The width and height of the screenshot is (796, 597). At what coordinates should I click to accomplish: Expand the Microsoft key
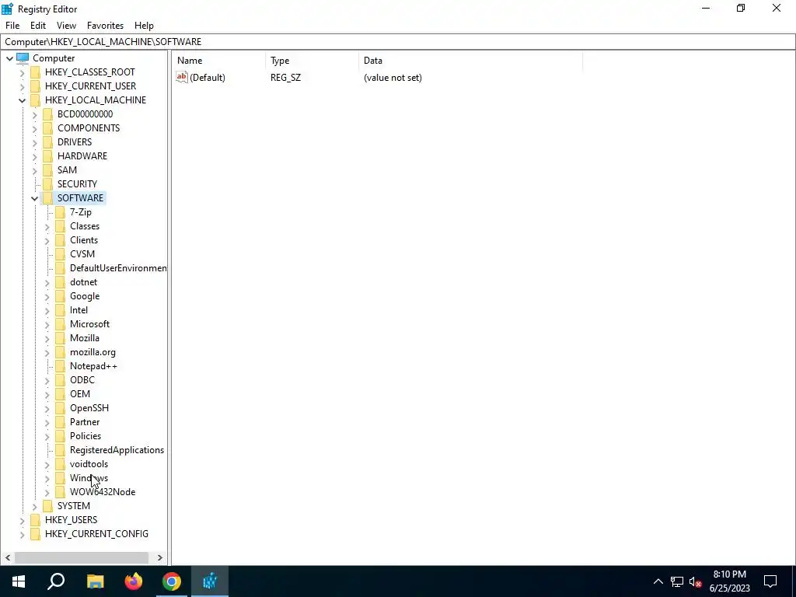pyautogui.click(x=47, y=324)
